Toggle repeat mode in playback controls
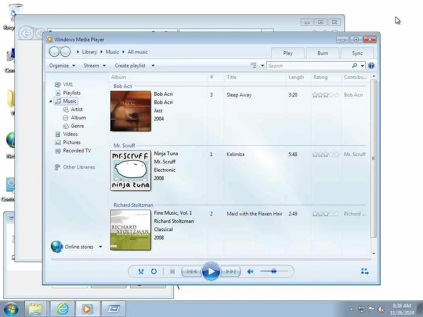Viewport: 423px width, 317px height. tap(154, 271)
